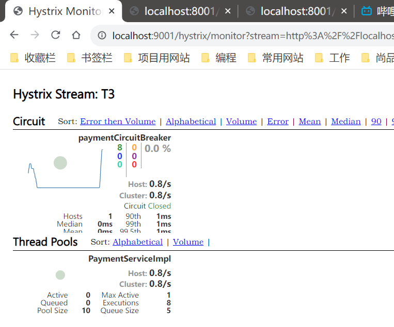View site information icon in address bar
The image size is (394, 327).
pyautogui.click(x=102, y=36)
